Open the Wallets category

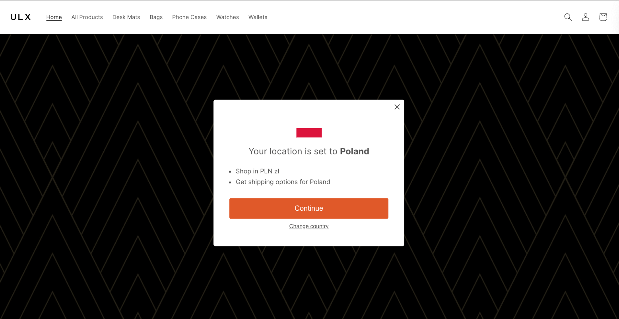click(258, 17)
